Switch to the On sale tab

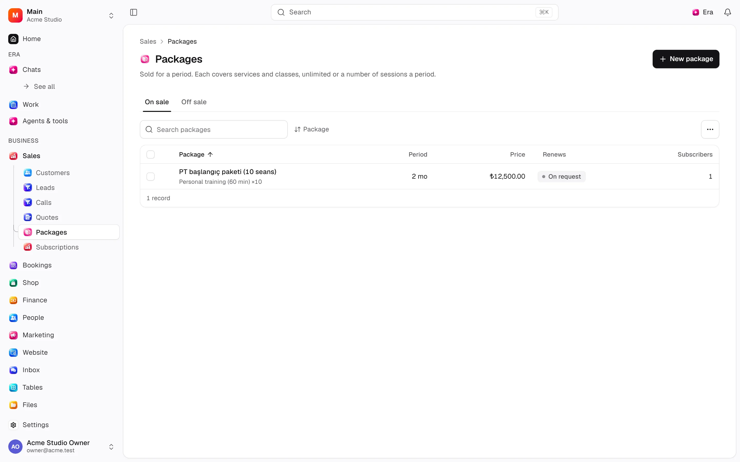[157, 102]
